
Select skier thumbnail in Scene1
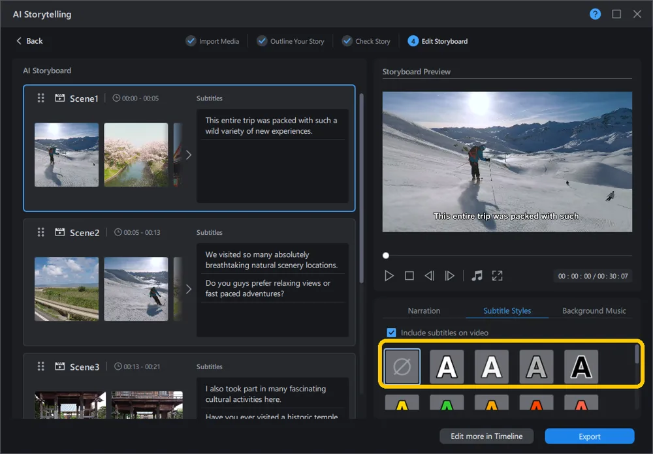click(67, 155)
